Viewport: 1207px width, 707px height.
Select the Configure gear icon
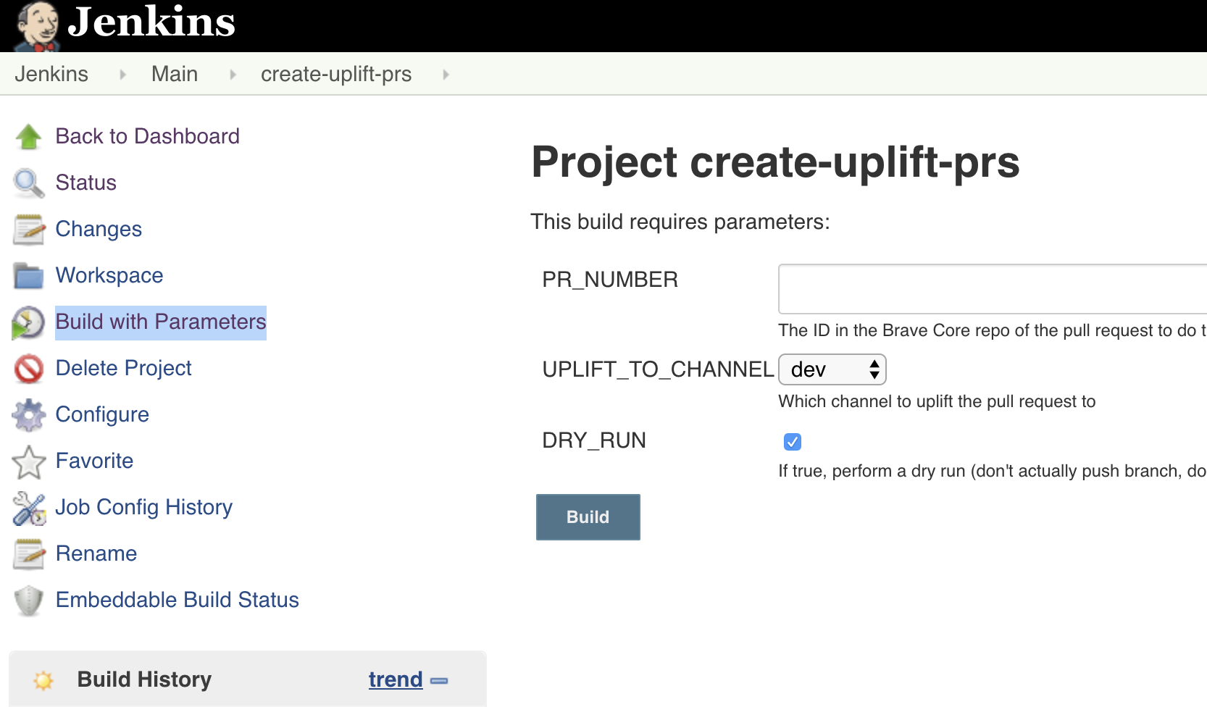pyautogui.click(x=28, y=415)
